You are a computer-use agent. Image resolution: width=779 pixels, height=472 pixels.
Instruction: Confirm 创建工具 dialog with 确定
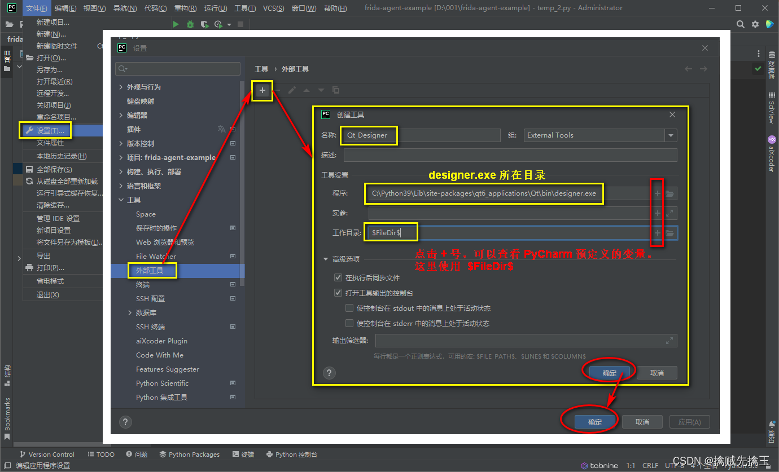(x=610, y=373)
